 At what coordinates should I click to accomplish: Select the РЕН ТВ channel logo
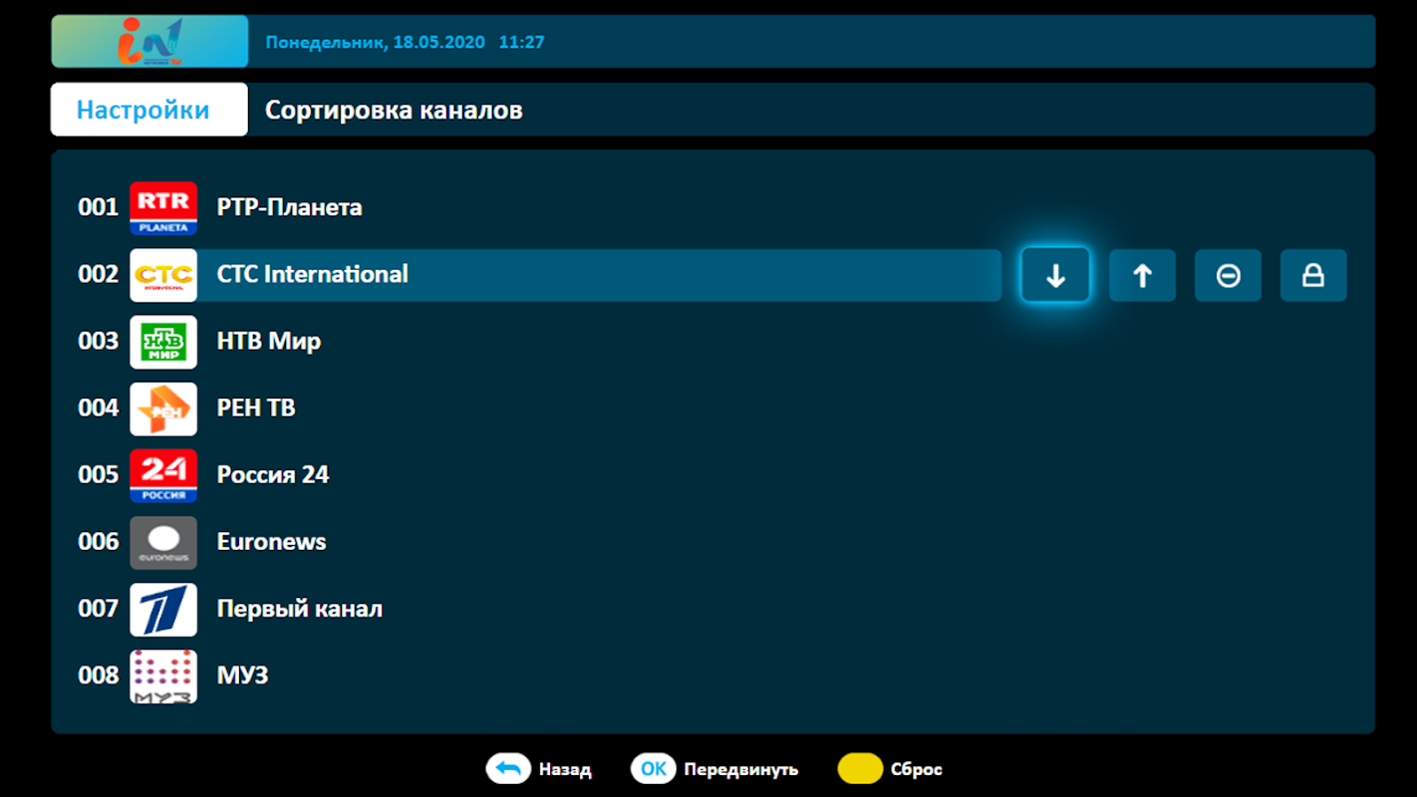point(163,408)
